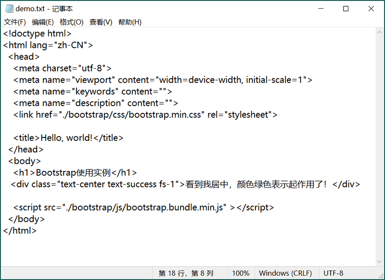Click the bootstrap.bundle.min.js script line
385x280 pixels.
click(143, 207)
